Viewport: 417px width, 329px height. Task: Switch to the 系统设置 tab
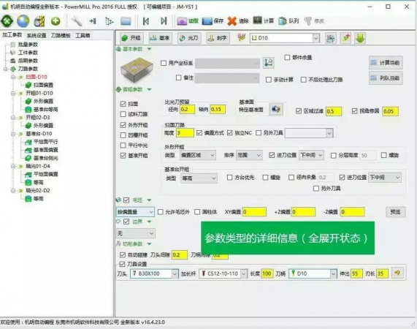[37, 35]
